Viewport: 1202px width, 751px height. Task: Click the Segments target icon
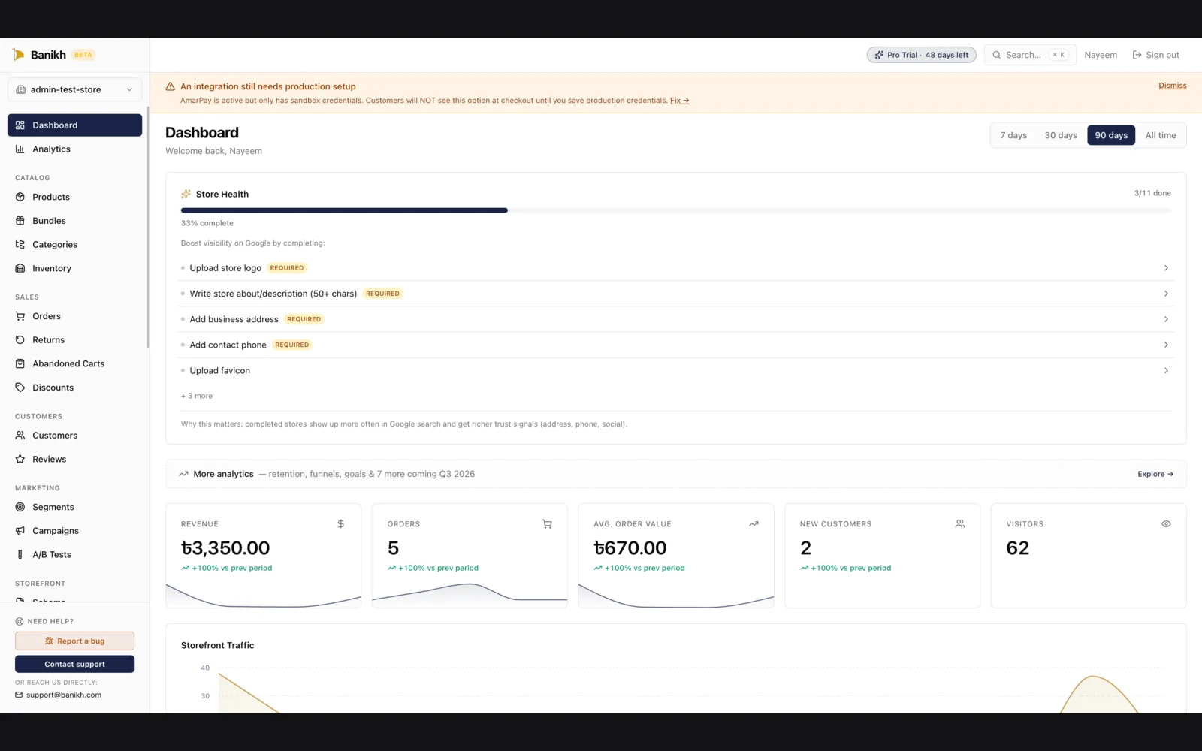pyautogui.click(x=20, y=507)
